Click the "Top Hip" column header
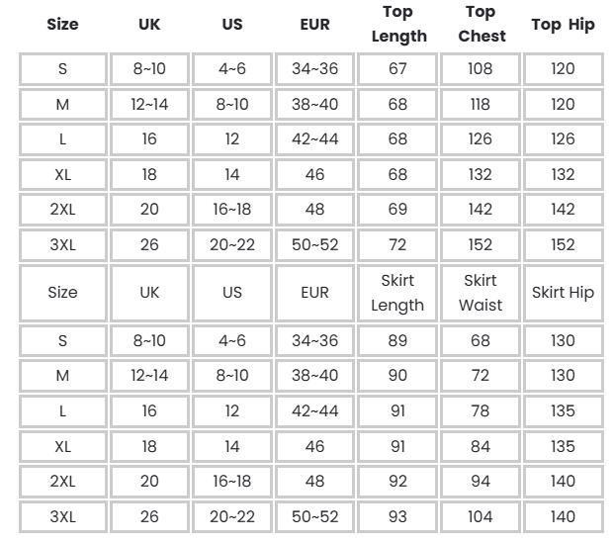Image resolution: width=613 pixels, height=543 pixels. pos(563,25)
